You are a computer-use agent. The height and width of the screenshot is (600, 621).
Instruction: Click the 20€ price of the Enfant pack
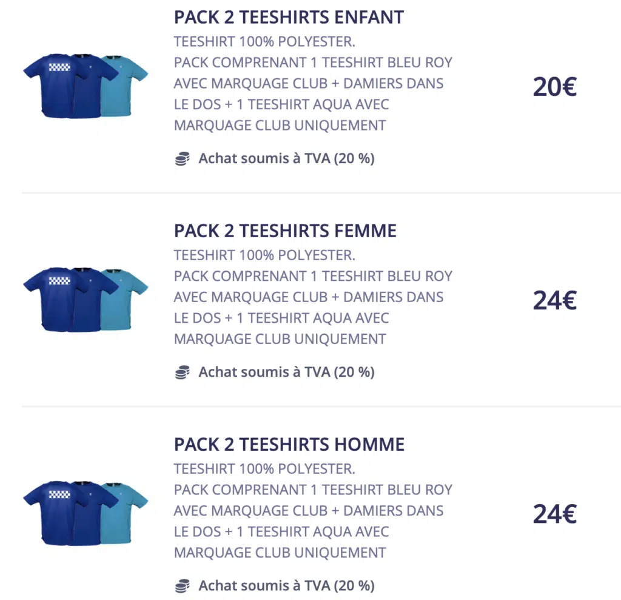[554, 88]
